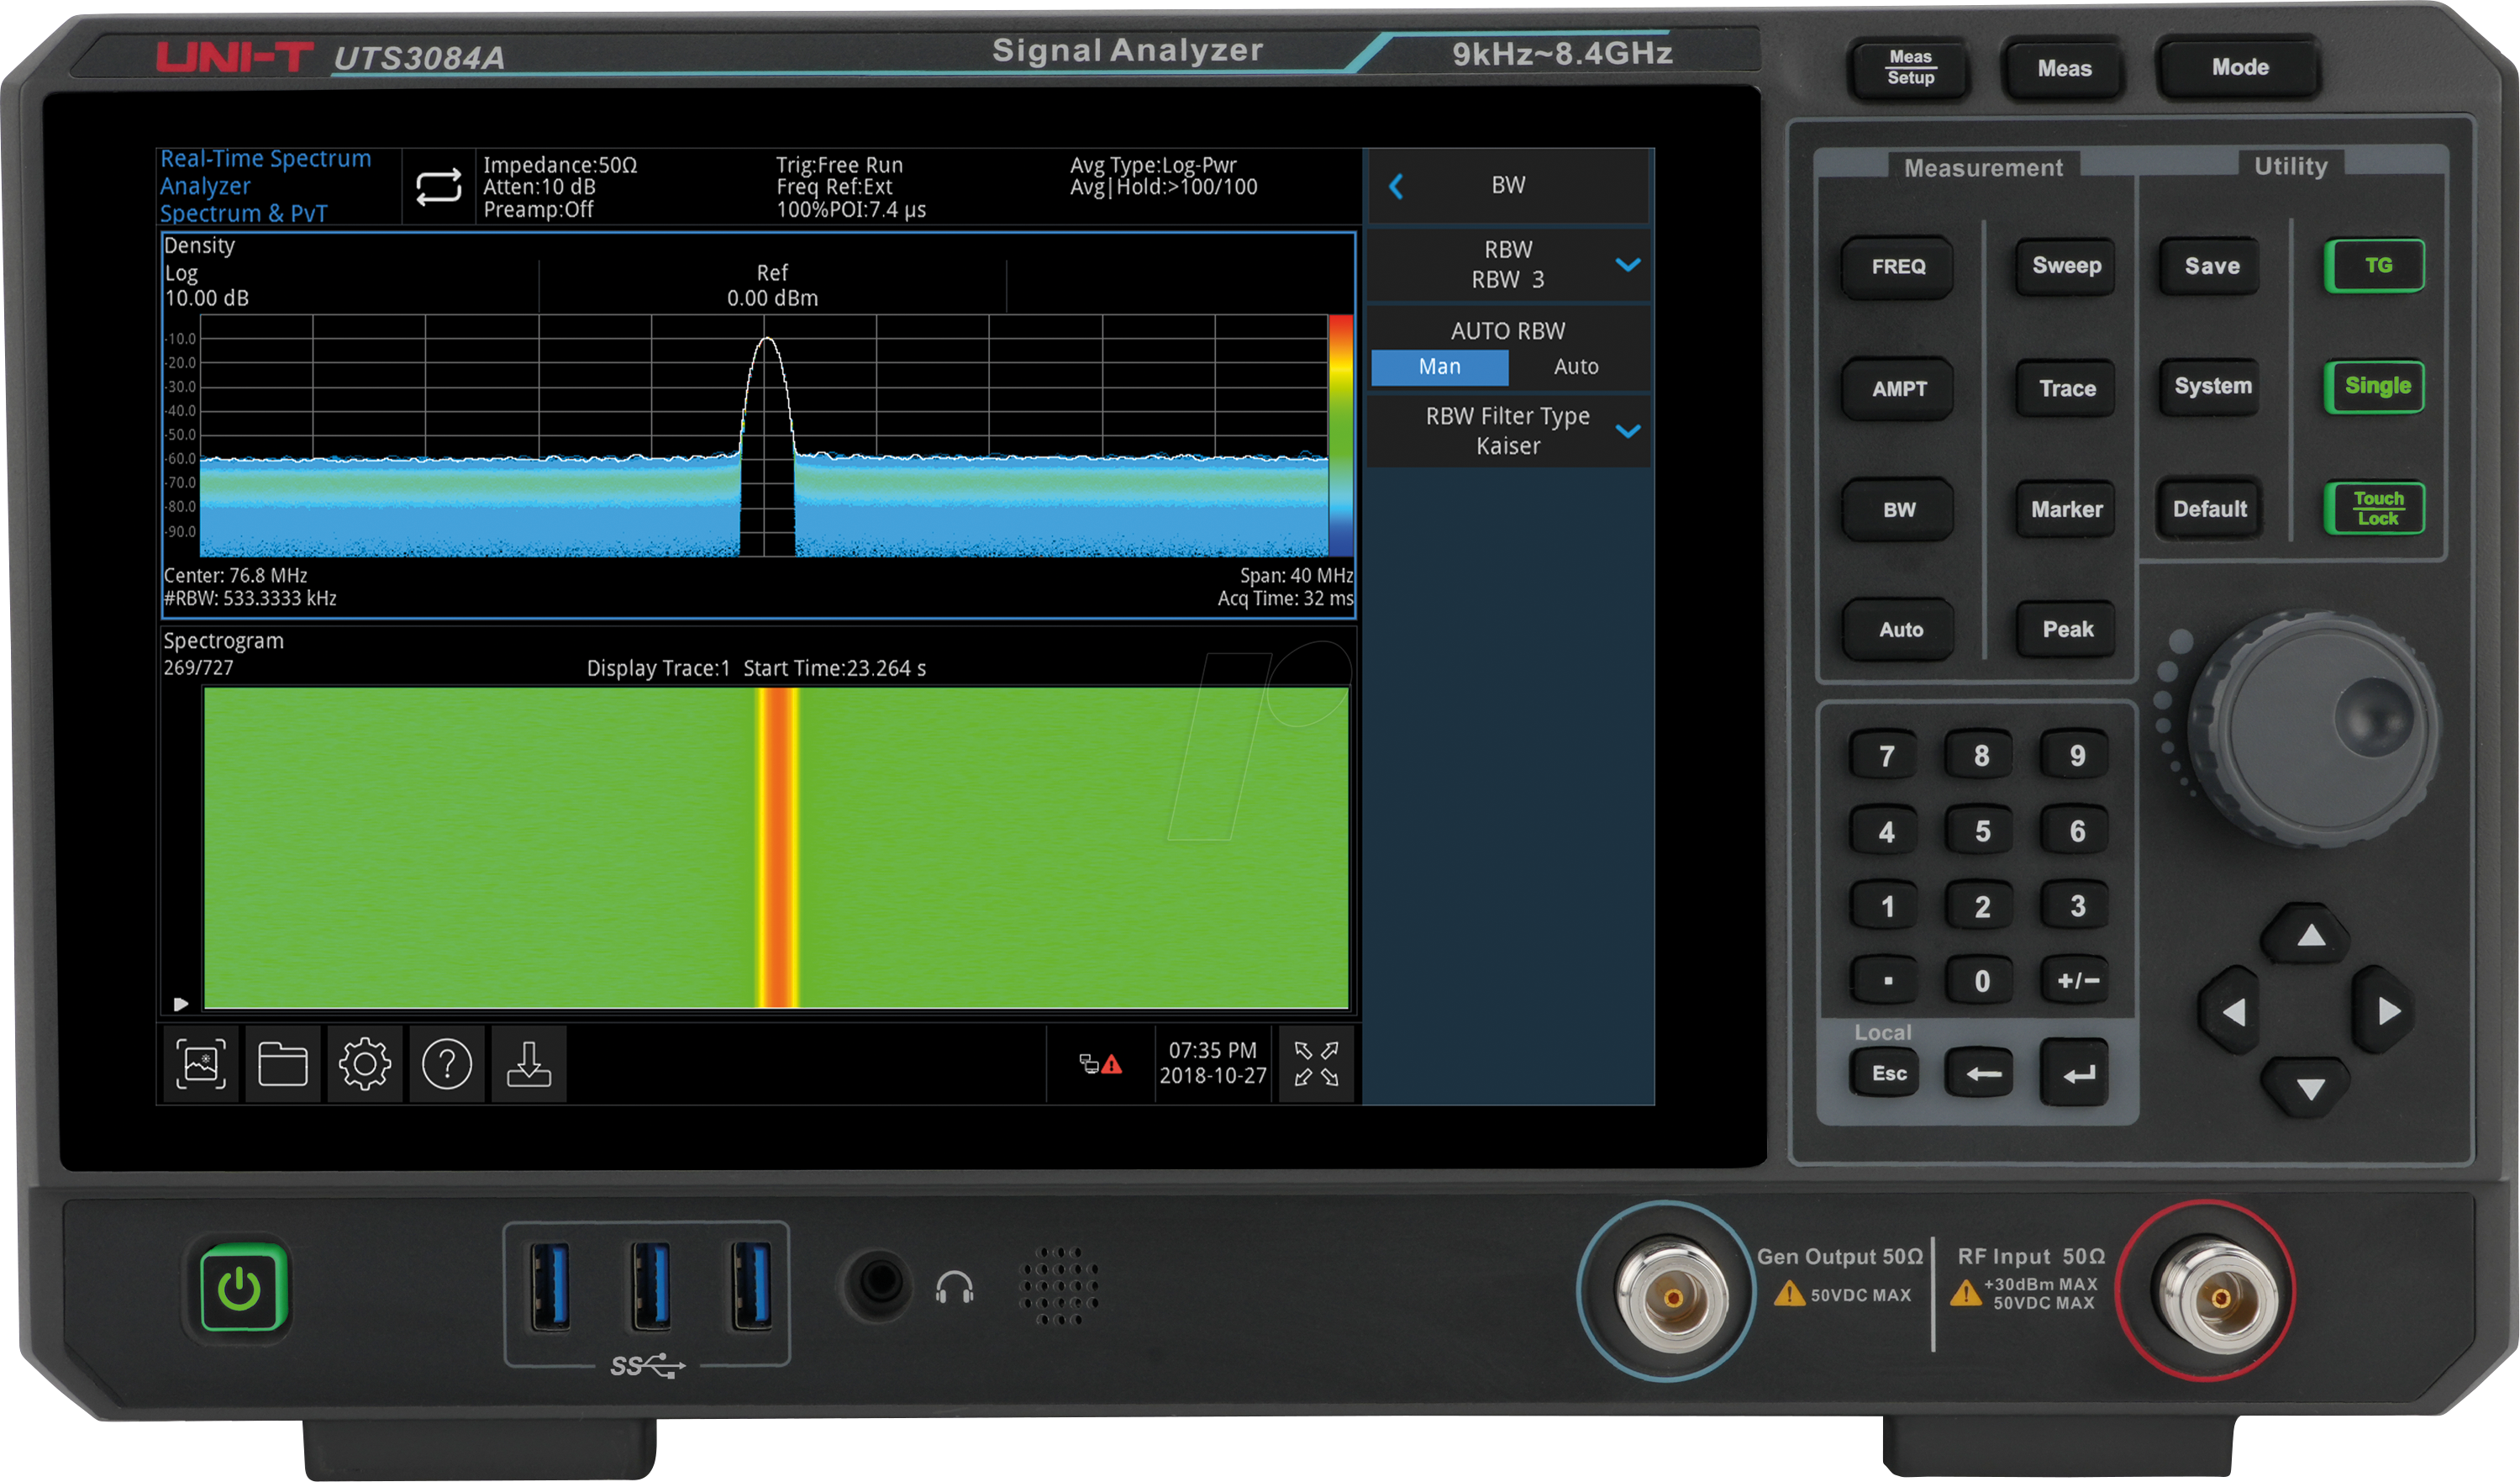Image resolution: width=2520 pixels, height=1482 pixels.
Task: Tap the continuous sweep loop icon
Action: (x=438, y=187)
